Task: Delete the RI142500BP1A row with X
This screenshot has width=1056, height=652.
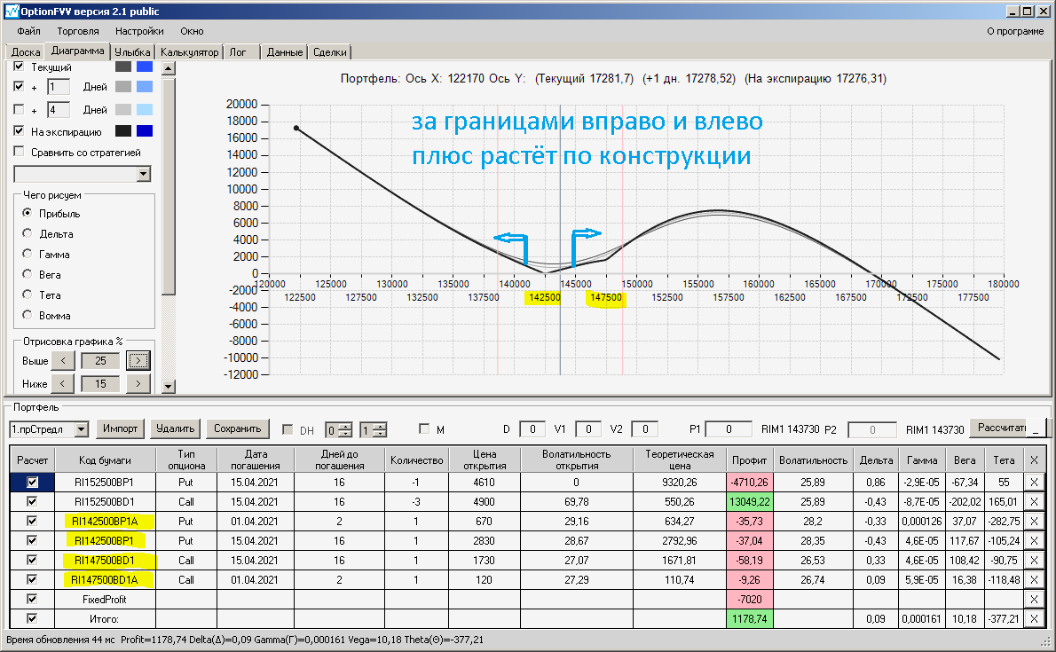Action: point(1034,522)
